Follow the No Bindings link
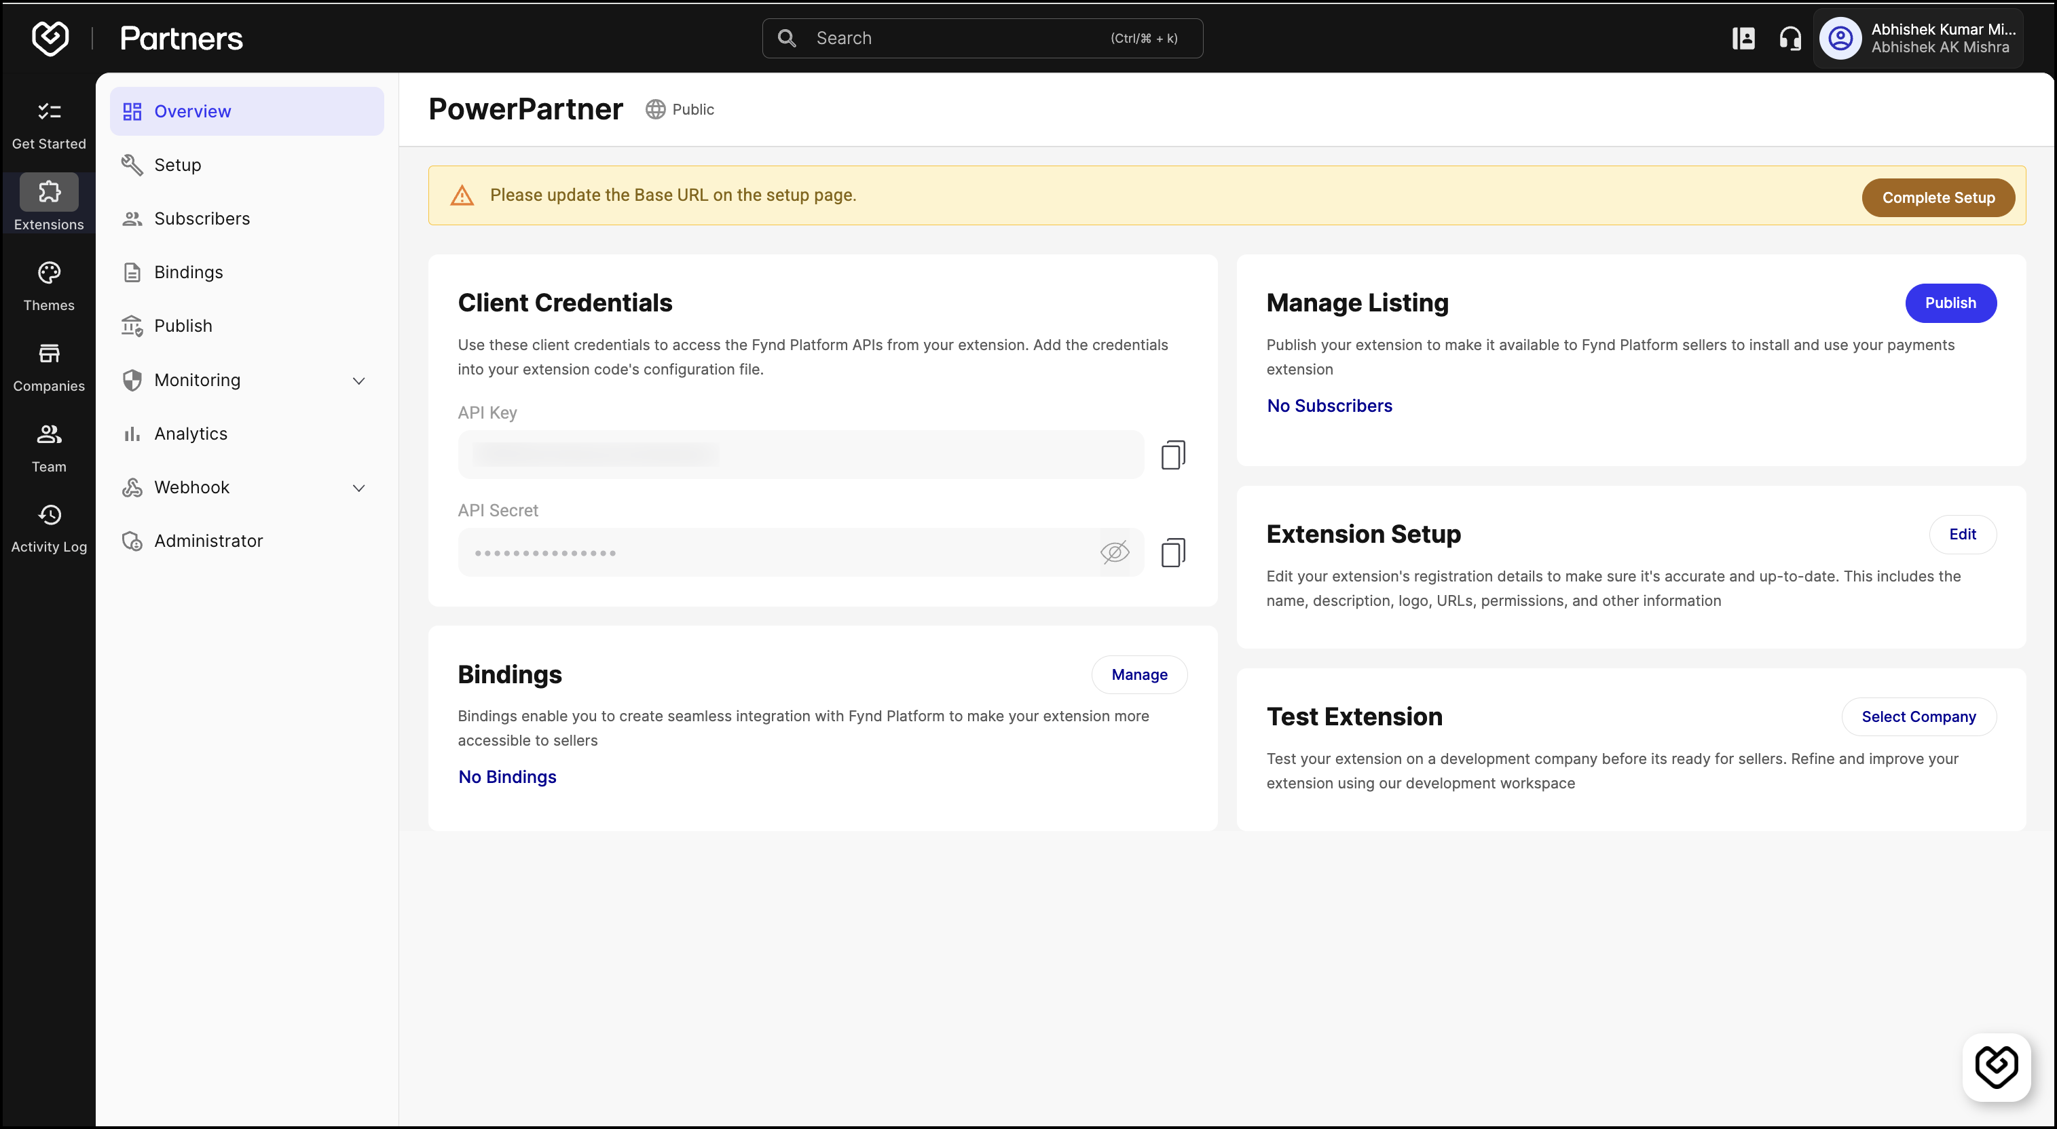 [x=507, y=776]
